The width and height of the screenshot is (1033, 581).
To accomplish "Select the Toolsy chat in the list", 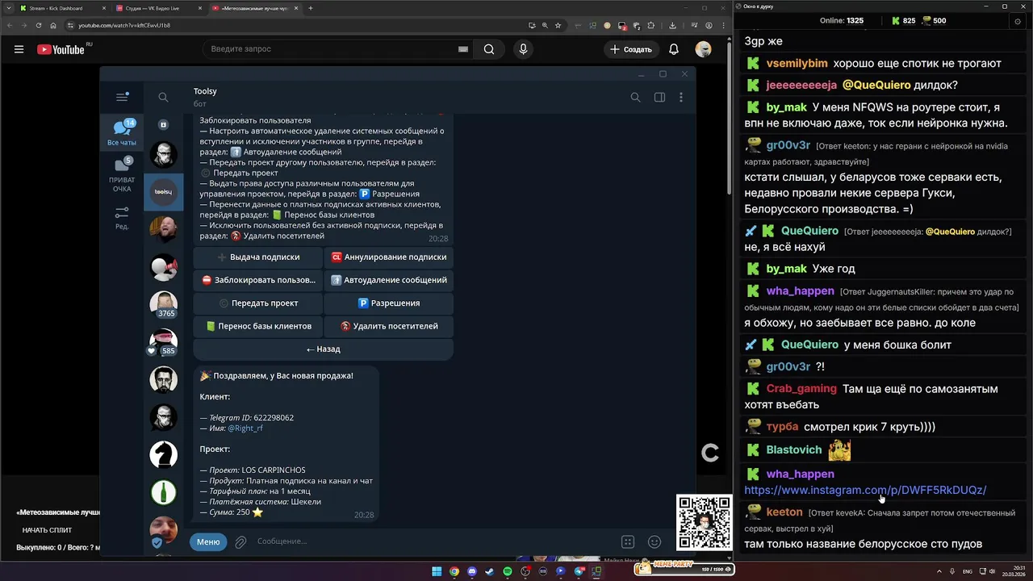I will 164,192.
